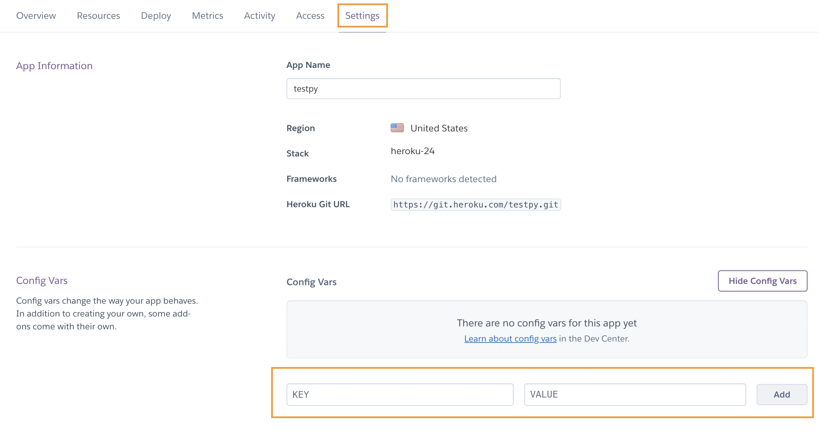The image size is (819, 440).
Task: Click Hide Config Vars button
Action: tap(763, 281)
